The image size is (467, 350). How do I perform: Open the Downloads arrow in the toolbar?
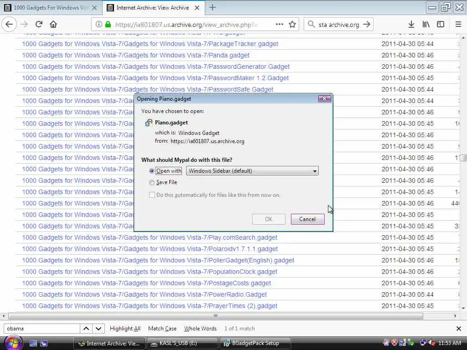click(411, 25)
